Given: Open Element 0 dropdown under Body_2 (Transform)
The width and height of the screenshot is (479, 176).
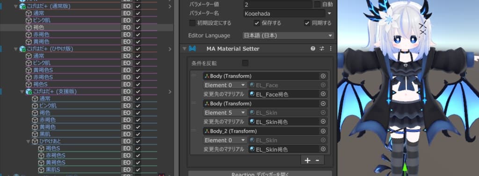Looking at the screenshot, I should 225,141.
